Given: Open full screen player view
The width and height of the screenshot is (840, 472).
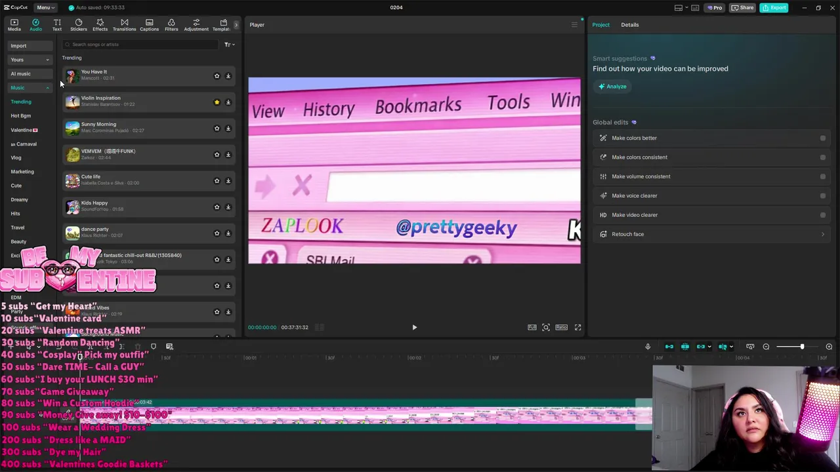Looking at the screenshot, I should 577,327.
